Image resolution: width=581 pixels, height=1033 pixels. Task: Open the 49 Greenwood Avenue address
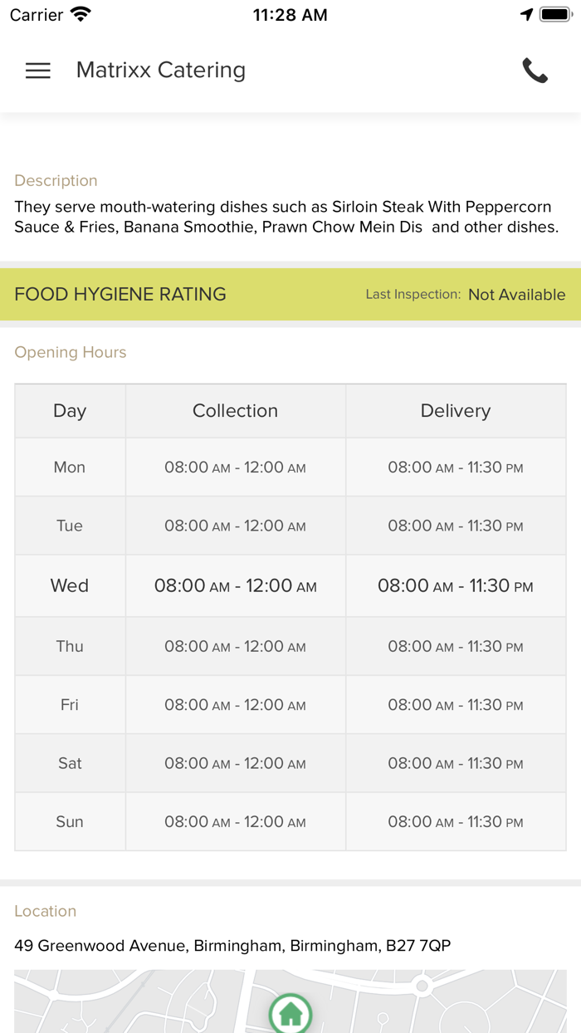point(232,944)
